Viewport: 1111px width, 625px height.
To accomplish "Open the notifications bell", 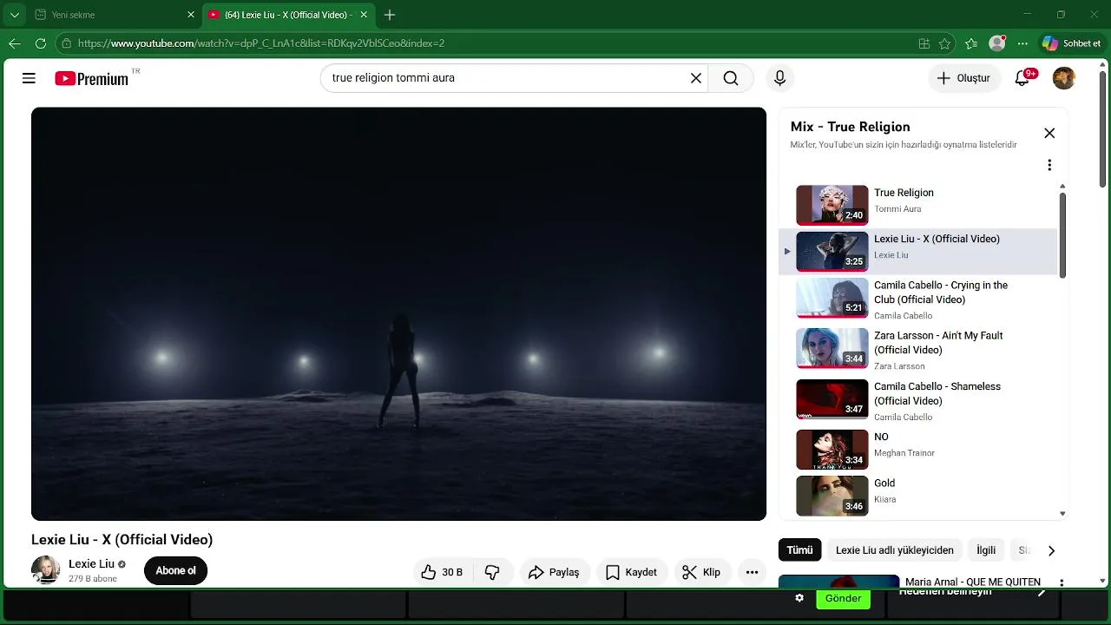I will pos(1022,78).
